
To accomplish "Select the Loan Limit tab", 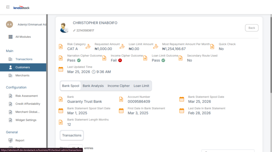I will [141, 86].
